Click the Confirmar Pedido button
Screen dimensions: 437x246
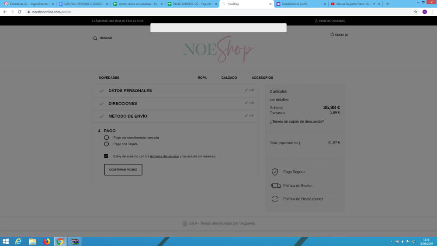123,170
